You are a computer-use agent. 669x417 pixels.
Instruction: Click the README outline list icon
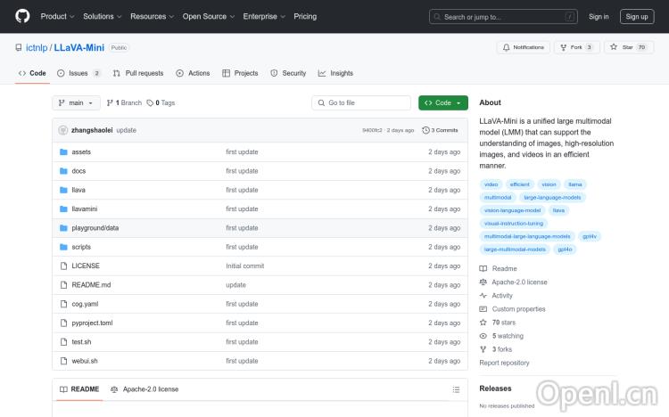coord(456,389)
